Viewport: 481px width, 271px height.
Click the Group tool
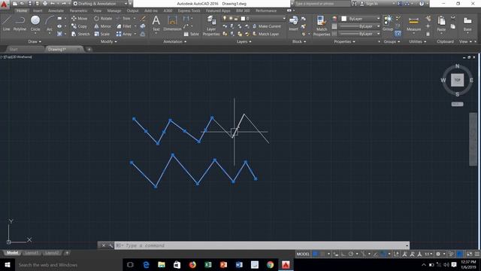tap(388, 23)
